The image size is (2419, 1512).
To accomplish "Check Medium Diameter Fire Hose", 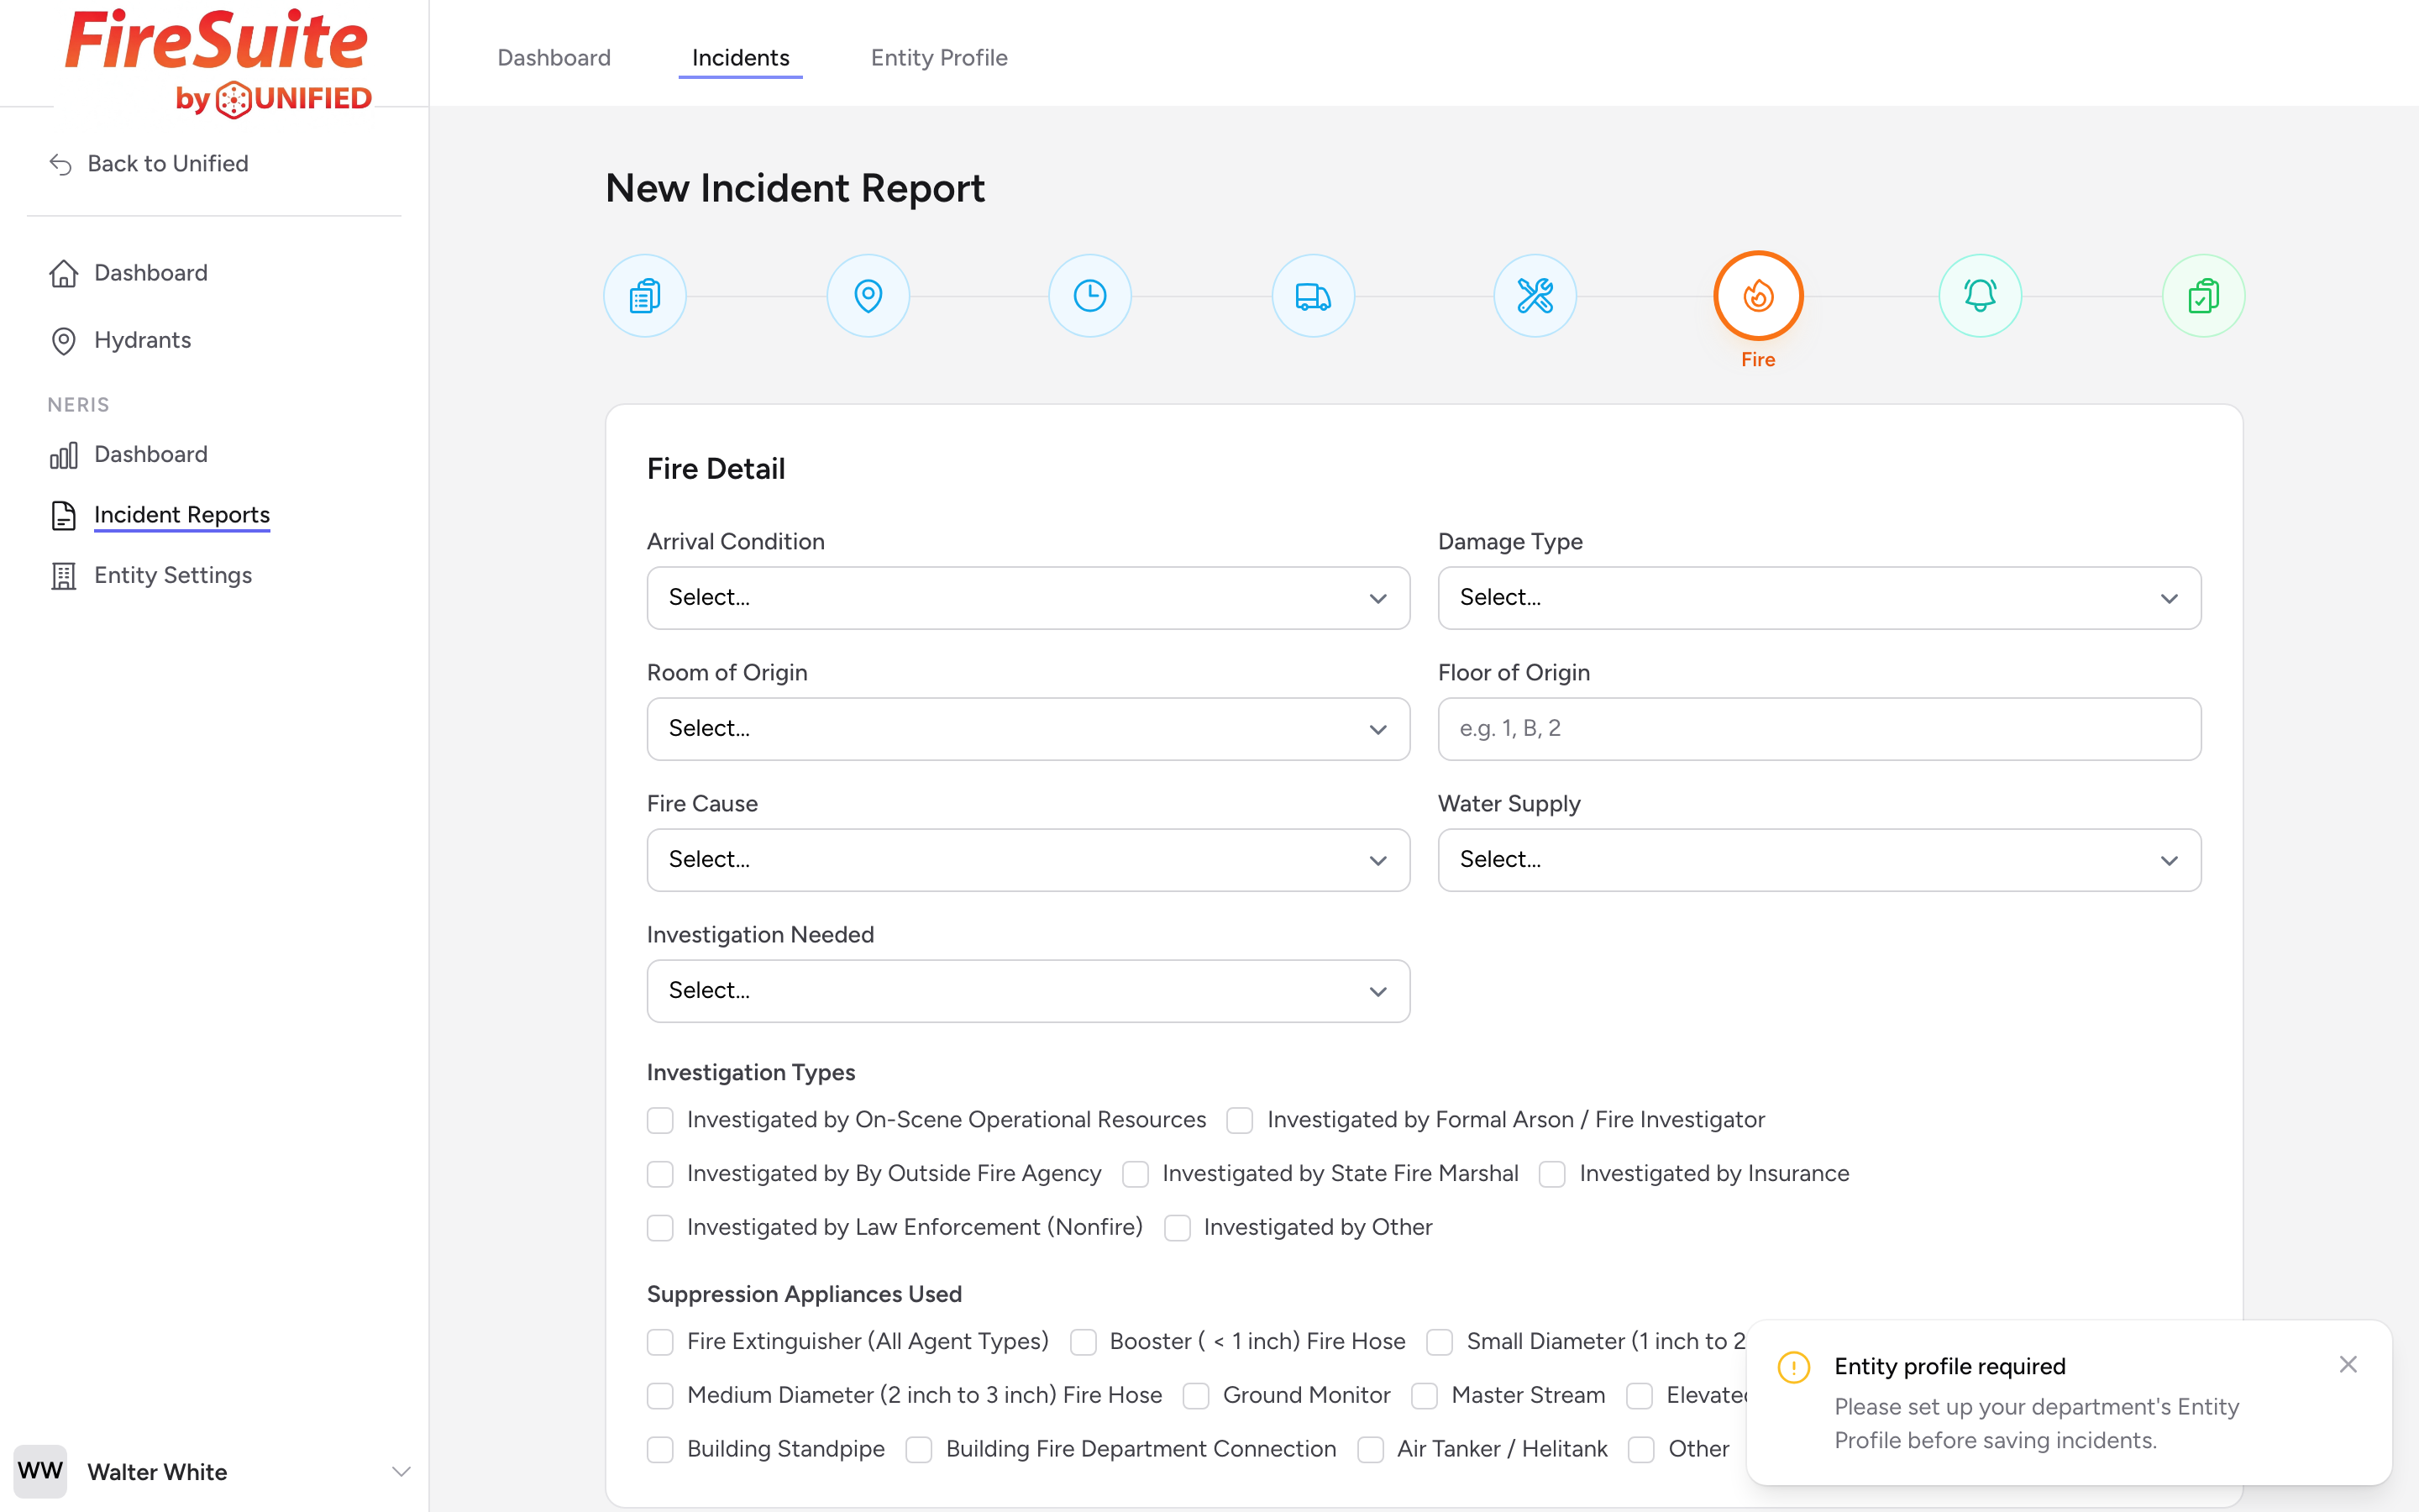I will coord(659,1396).
